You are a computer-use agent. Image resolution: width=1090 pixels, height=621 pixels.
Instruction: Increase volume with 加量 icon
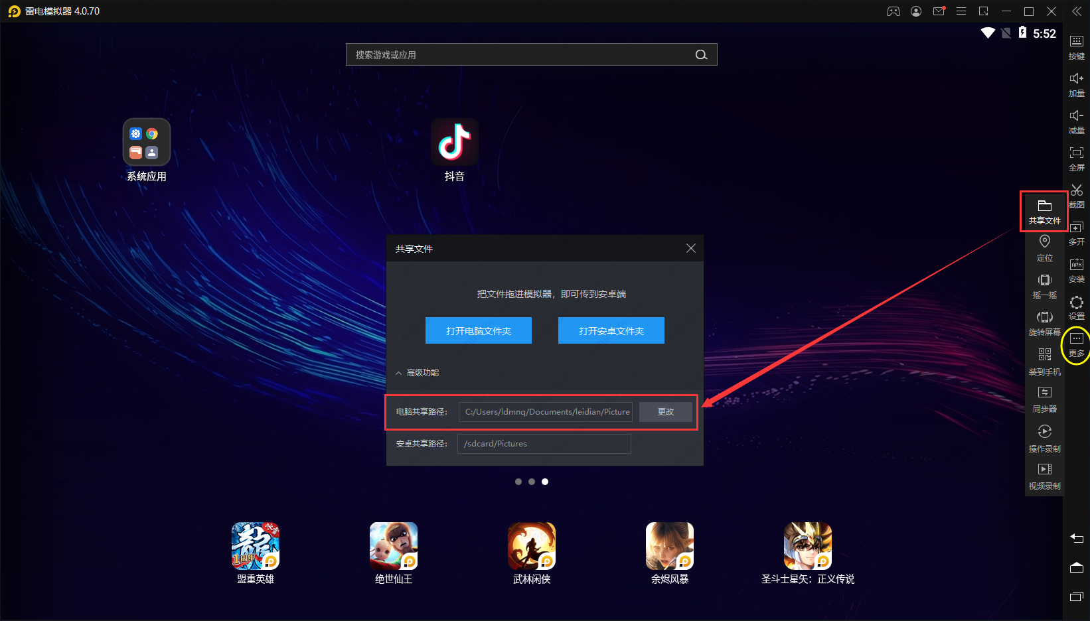1076,84
